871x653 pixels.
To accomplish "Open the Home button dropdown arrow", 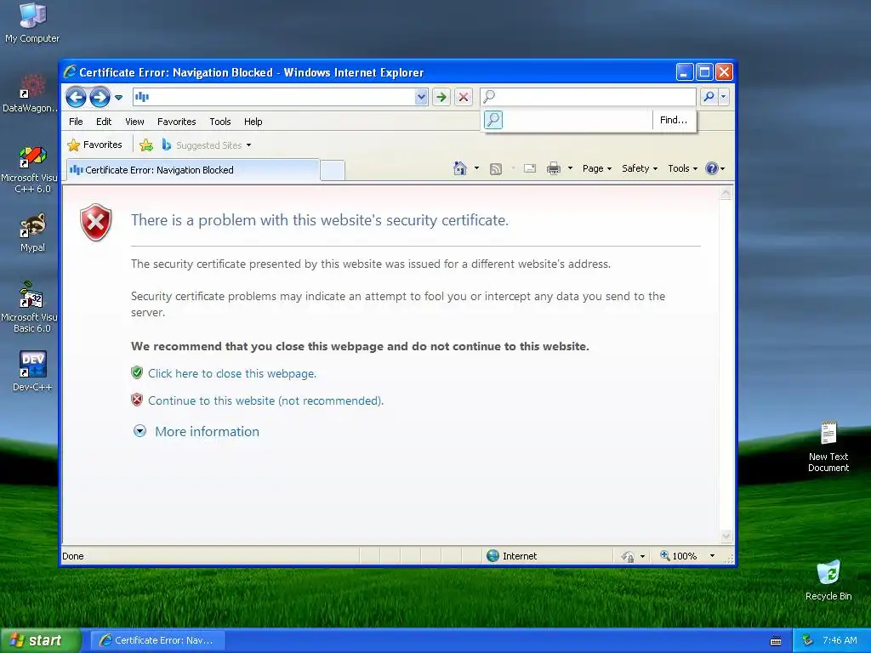I will (476, 168).
